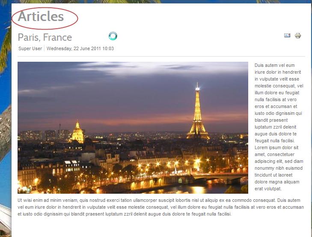Click the horizontal divider below author line
The width and height of the screenshot is (312, 237).
tap(161, 57)
